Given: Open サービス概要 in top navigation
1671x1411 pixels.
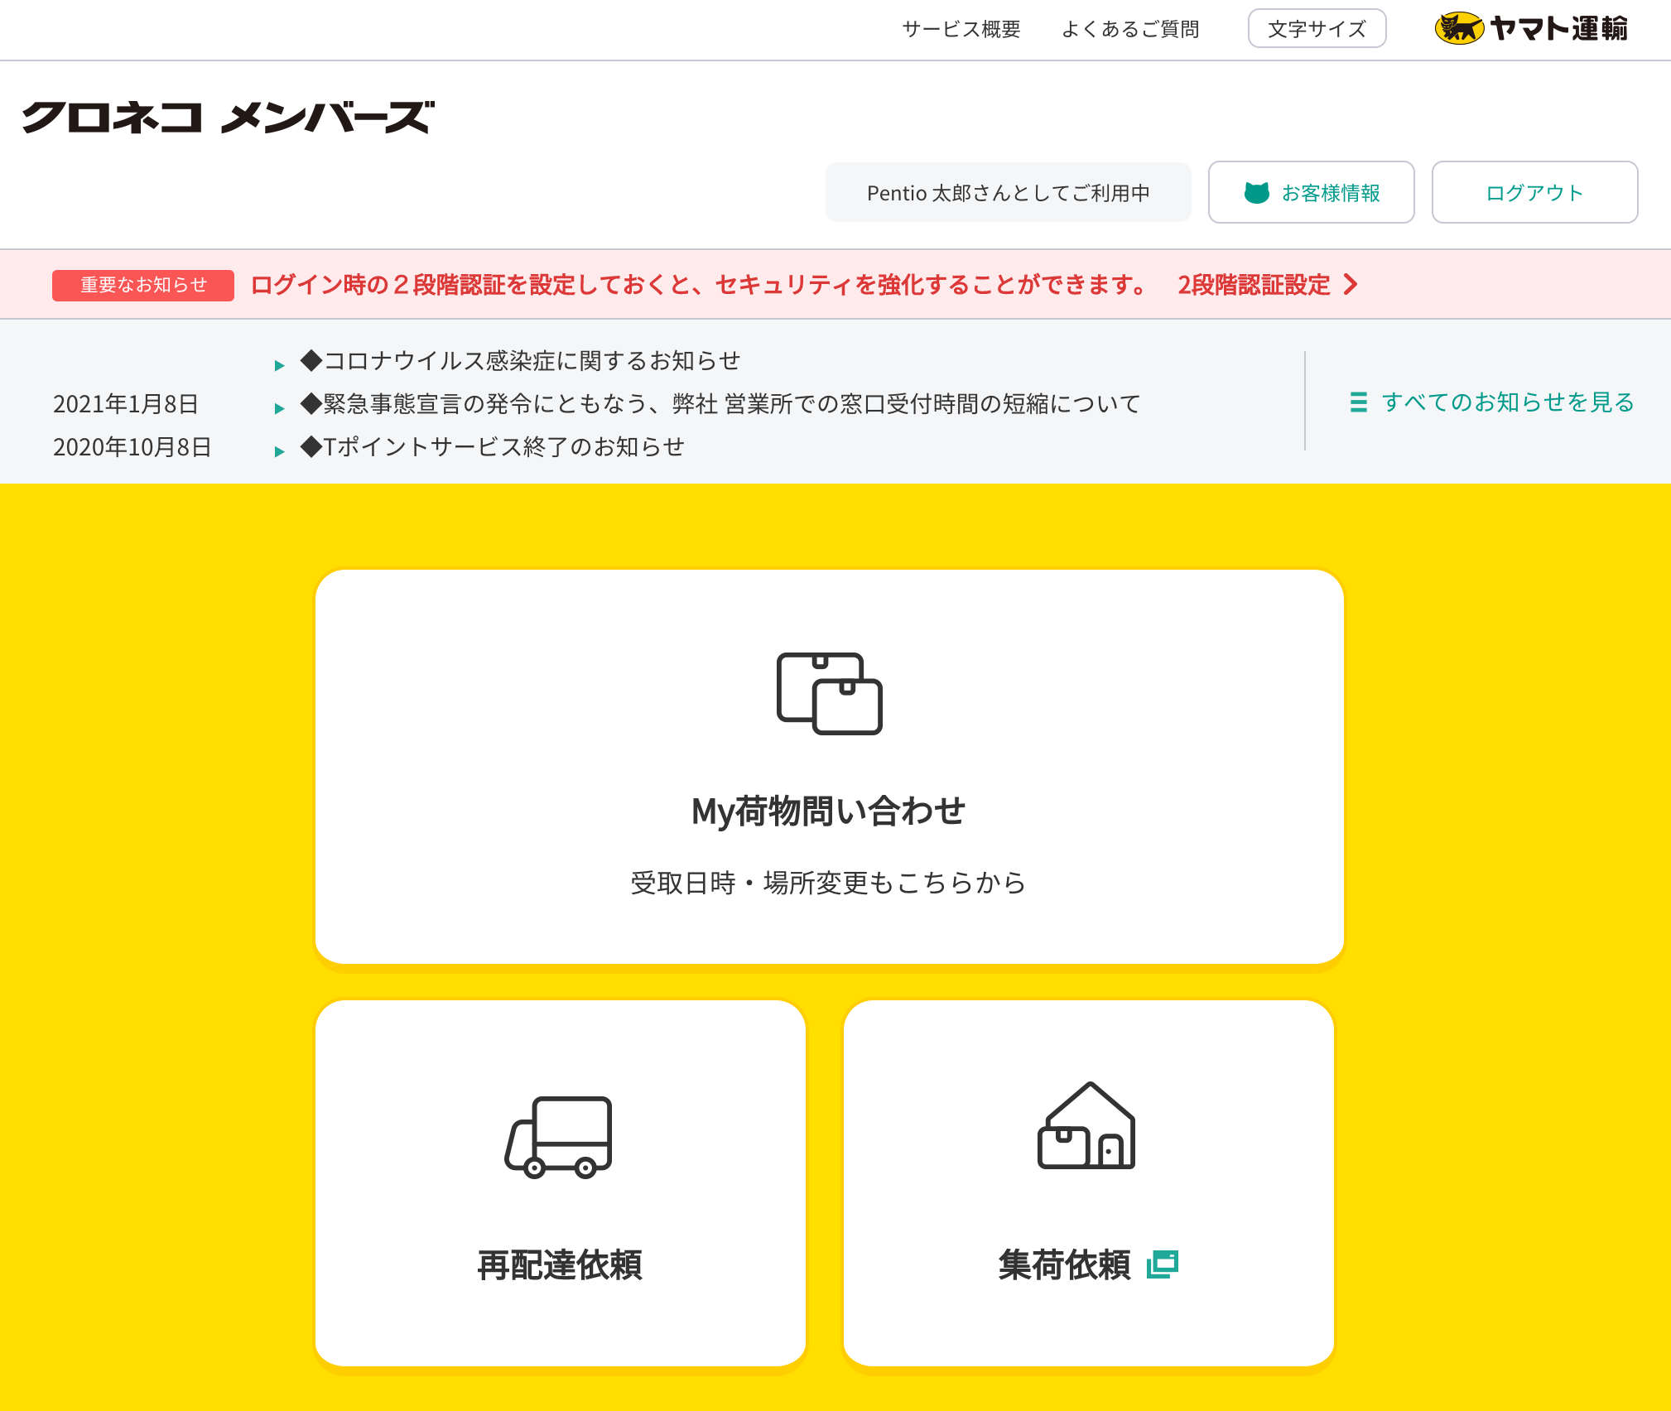Looking at the screenshot, I should (961, 29).
